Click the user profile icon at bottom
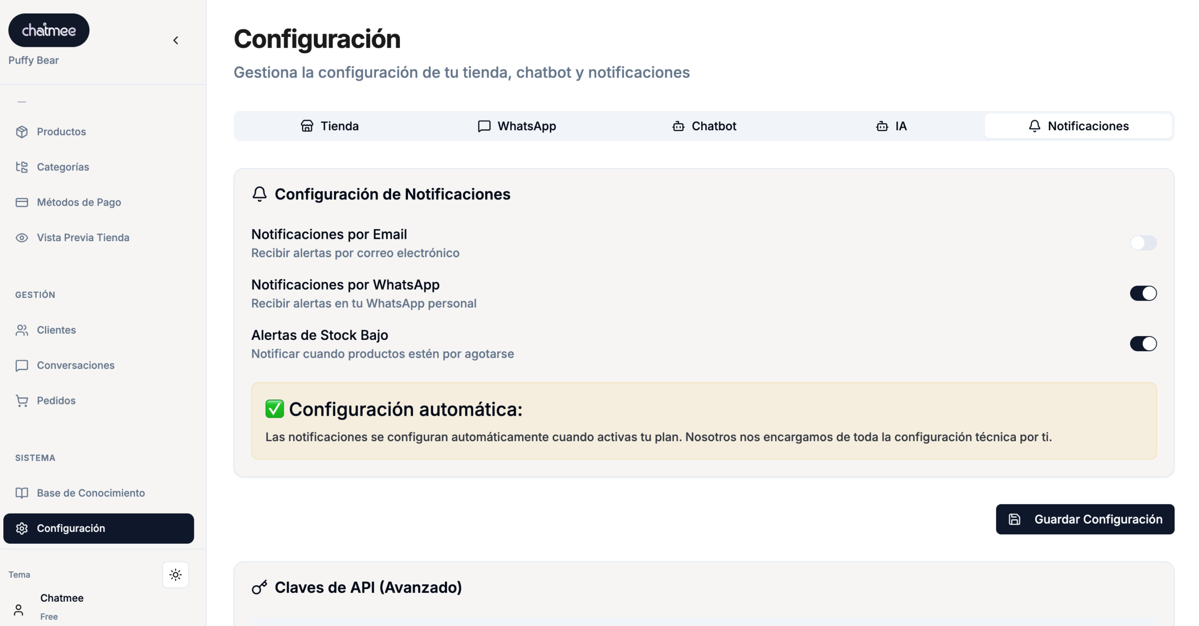Screen dimensions: 1199x626 coord(18,610)
